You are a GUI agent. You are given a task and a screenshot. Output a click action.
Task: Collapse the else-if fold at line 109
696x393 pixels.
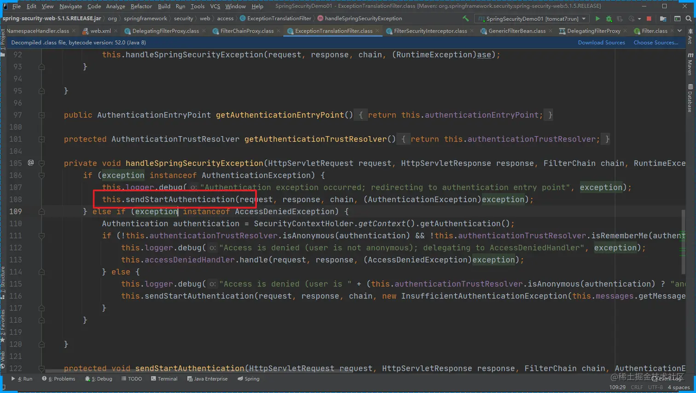coord(41,211)
